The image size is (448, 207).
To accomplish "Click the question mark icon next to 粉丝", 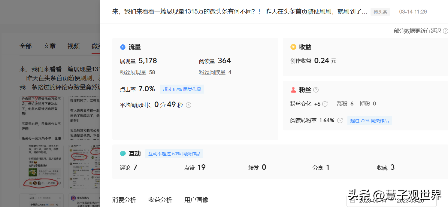I will (x=316, y=90).
